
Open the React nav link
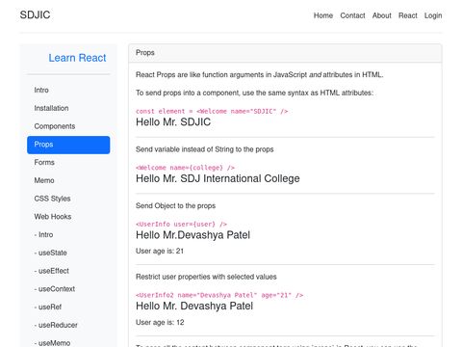pos(408,15)
